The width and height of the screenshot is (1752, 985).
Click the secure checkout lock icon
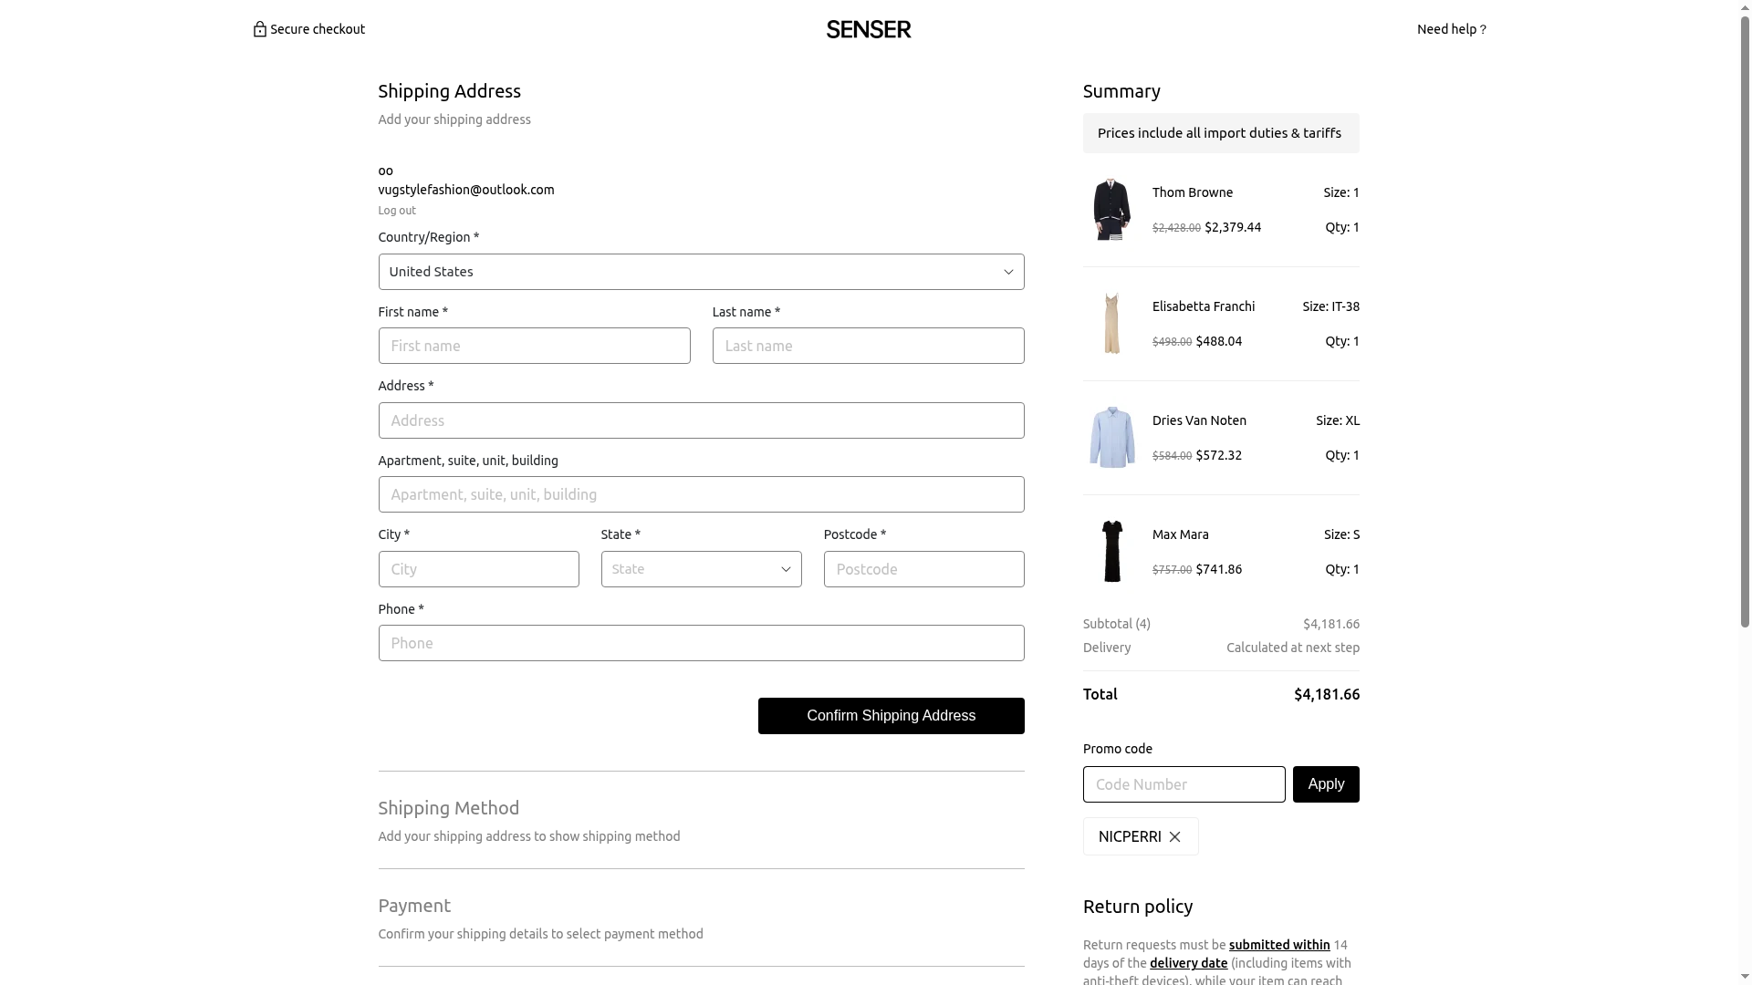click(260, 29)
